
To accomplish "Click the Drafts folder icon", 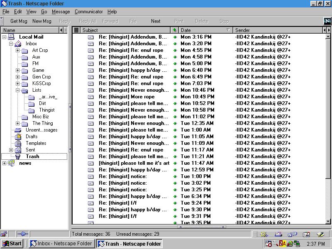I will click(18, 137).
